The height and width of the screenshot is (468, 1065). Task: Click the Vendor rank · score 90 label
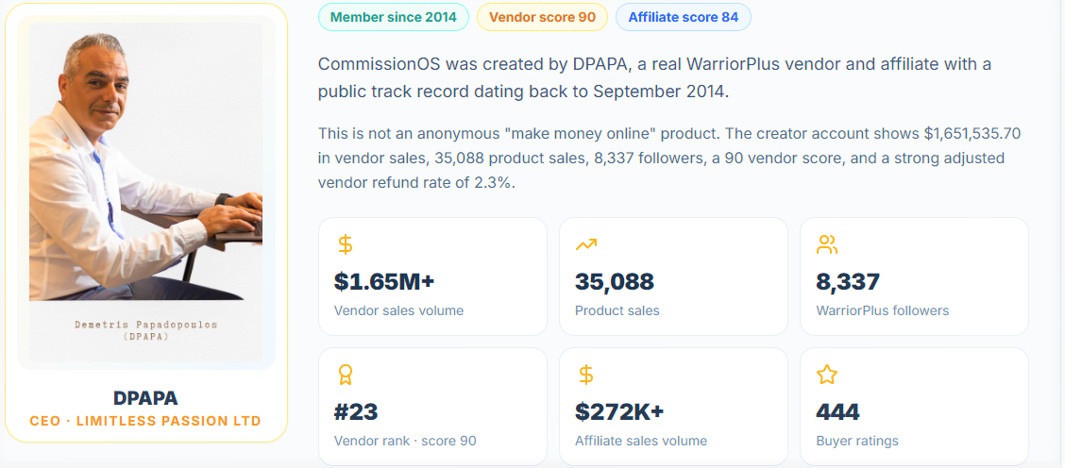pyautogui.click(x=405, y=441)
